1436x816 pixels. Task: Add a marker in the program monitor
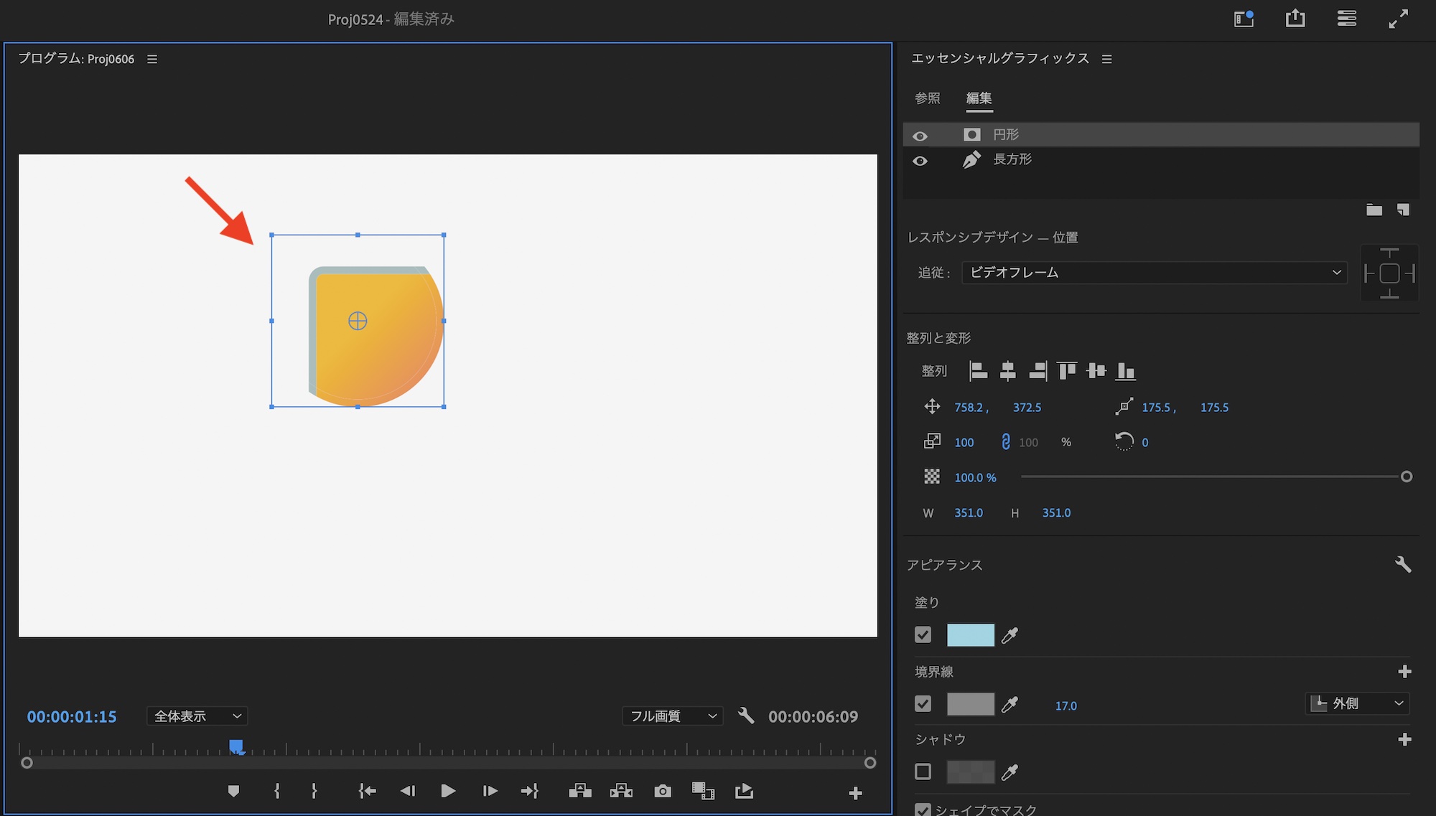coord(233,791)
